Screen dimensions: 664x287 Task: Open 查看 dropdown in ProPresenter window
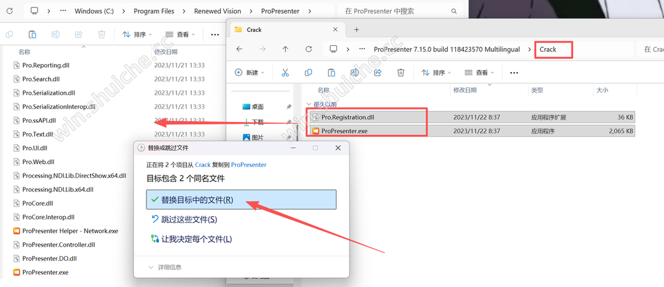180,34
